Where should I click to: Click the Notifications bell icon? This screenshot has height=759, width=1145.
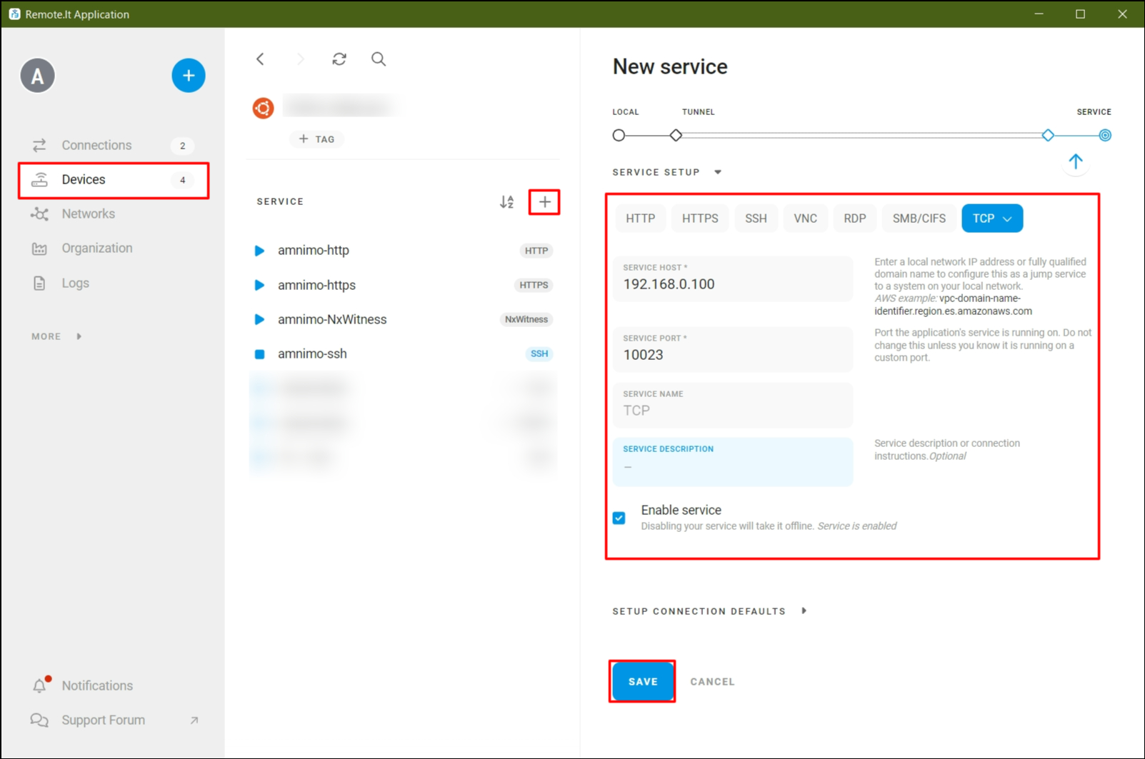point(39,685)
